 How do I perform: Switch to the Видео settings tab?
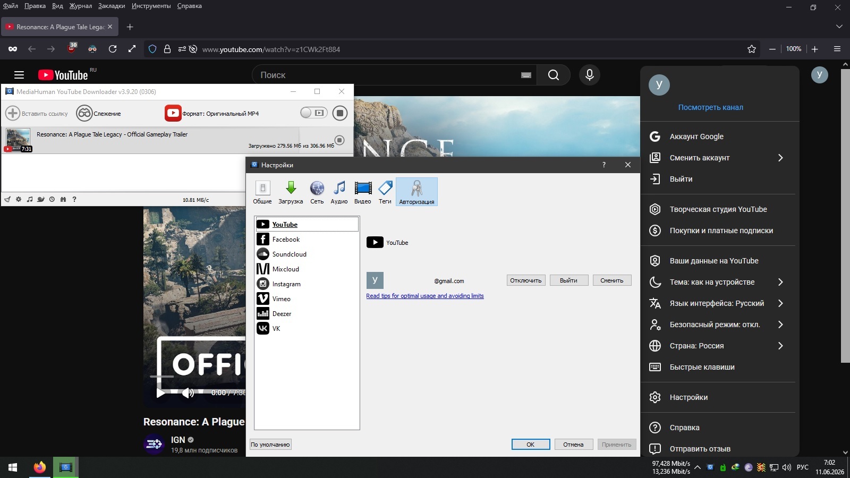[363, 192]
